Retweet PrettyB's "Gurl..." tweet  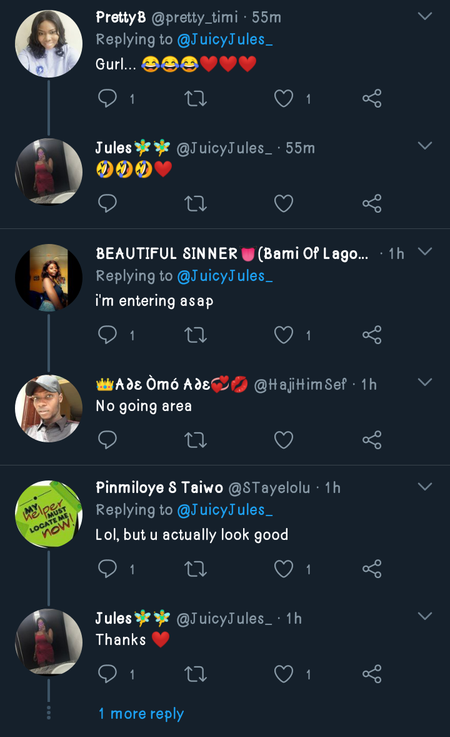coord(196,98)
